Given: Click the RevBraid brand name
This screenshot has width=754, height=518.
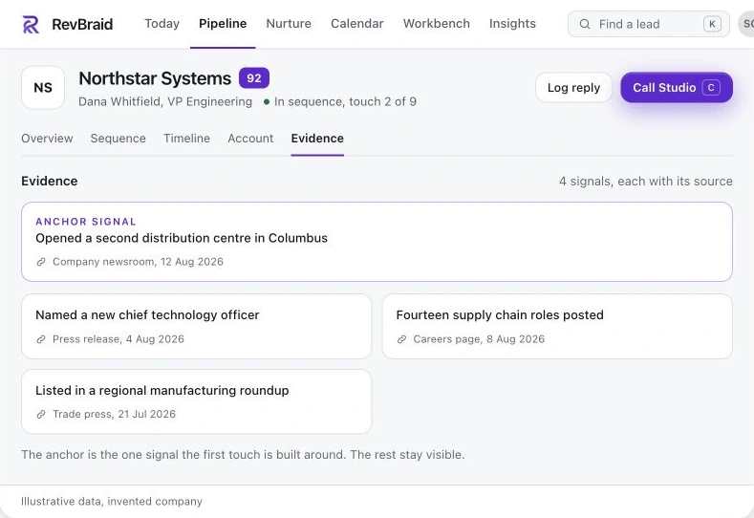Looking at the screenshot, I should (82, 24).
